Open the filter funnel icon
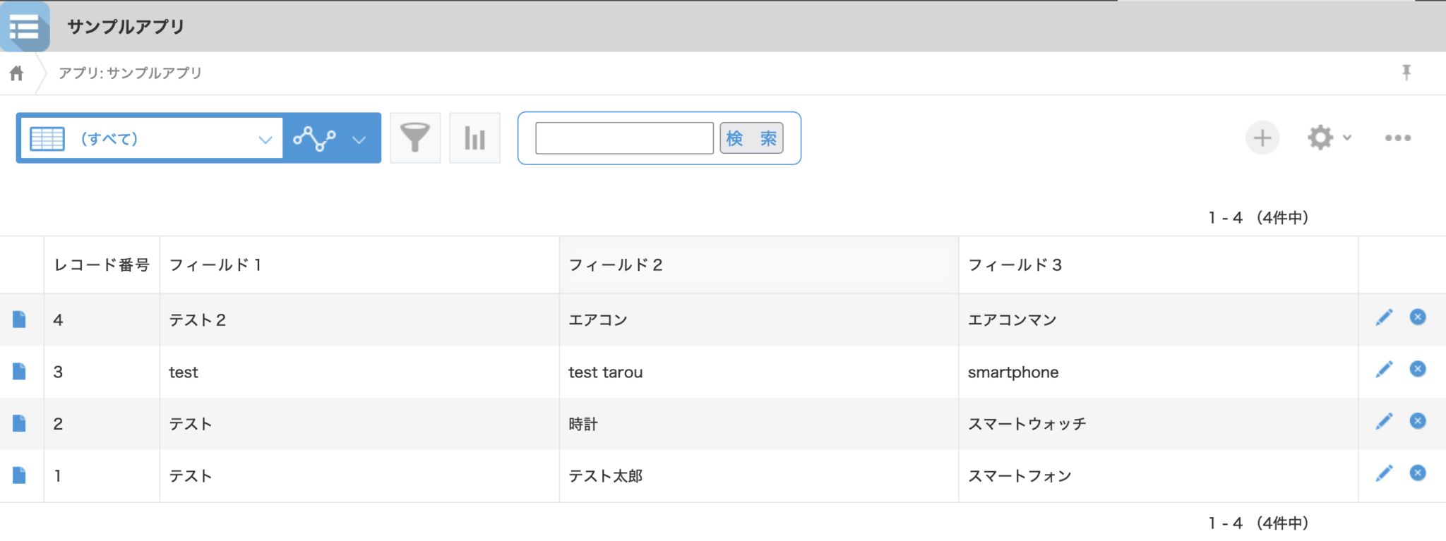 415,138
